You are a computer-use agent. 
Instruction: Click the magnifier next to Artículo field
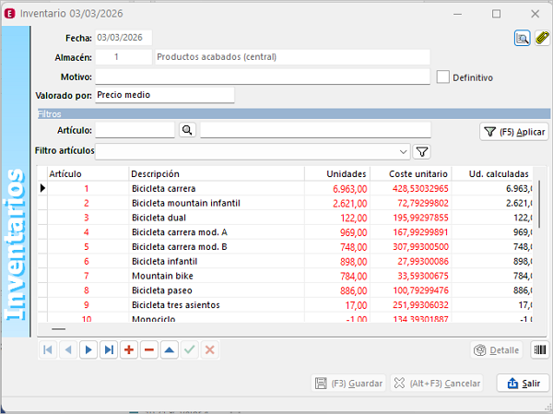pos(187,130)
